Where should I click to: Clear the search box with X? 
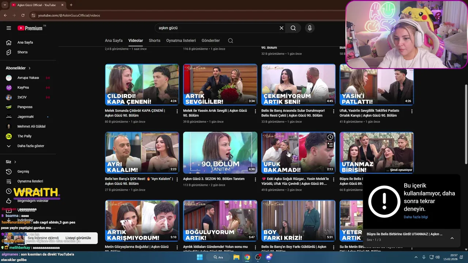click(x=282, y=28)
